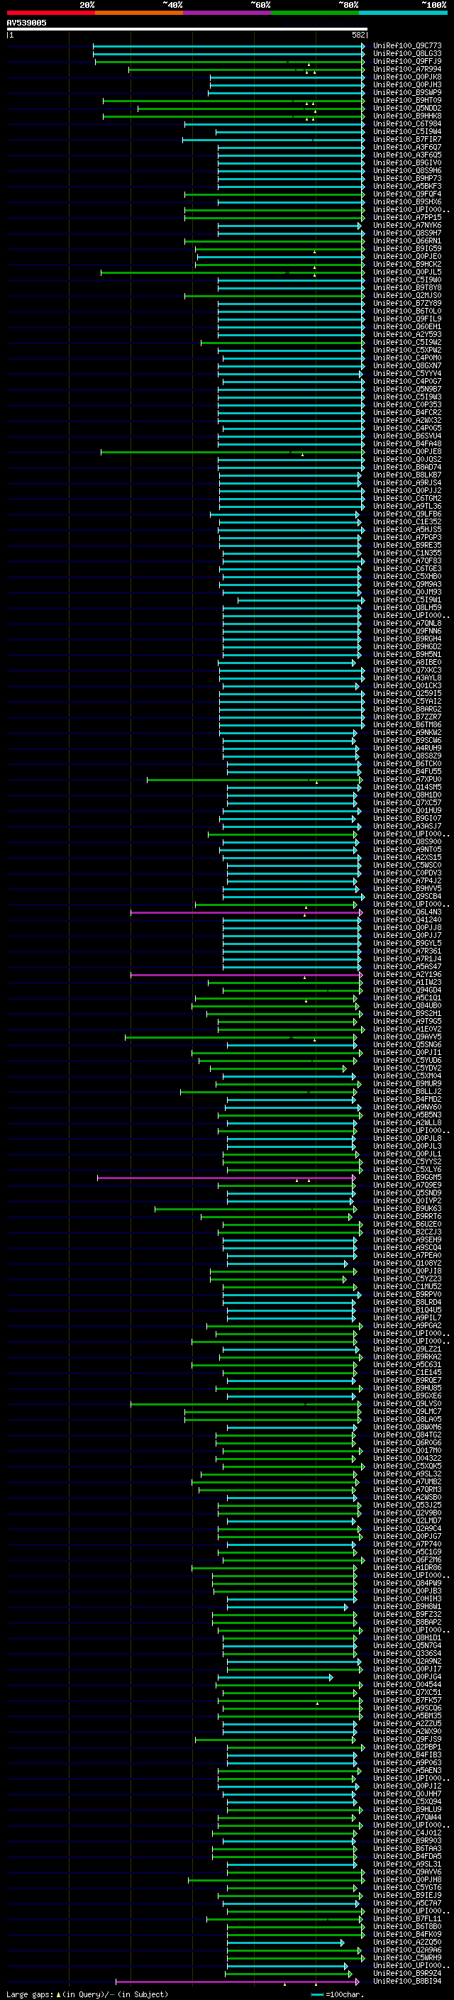
Task: Open the UniRef100_C6T984 entry
Action: click(406, 124)
